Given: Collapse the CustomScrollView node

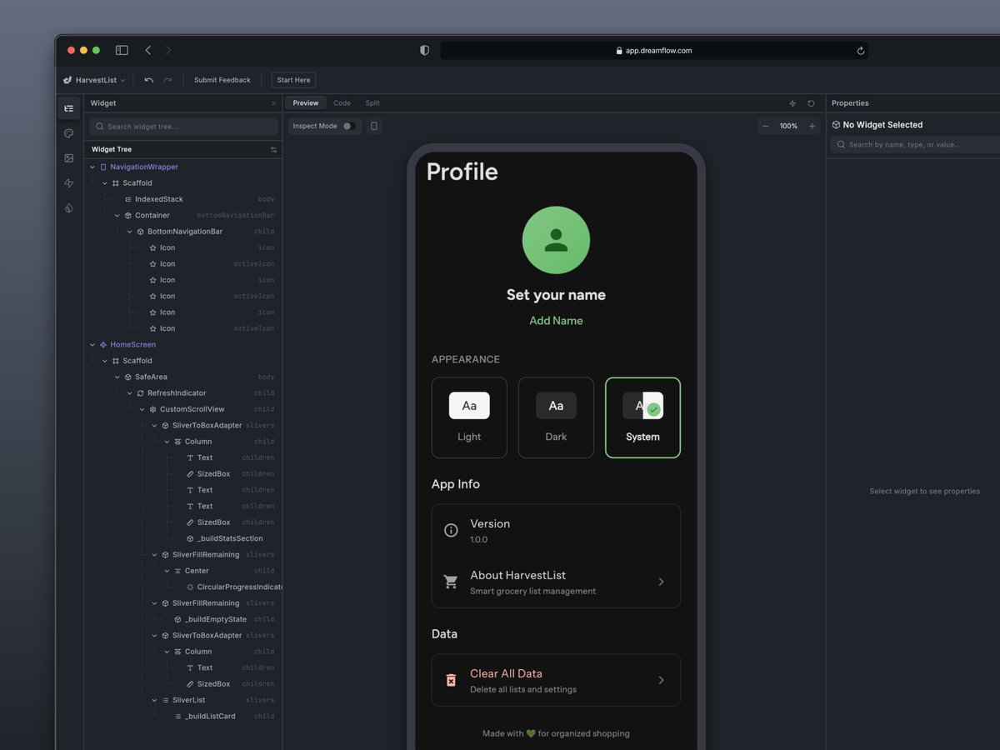Looking at the screenshot, I should click(142, 409).
